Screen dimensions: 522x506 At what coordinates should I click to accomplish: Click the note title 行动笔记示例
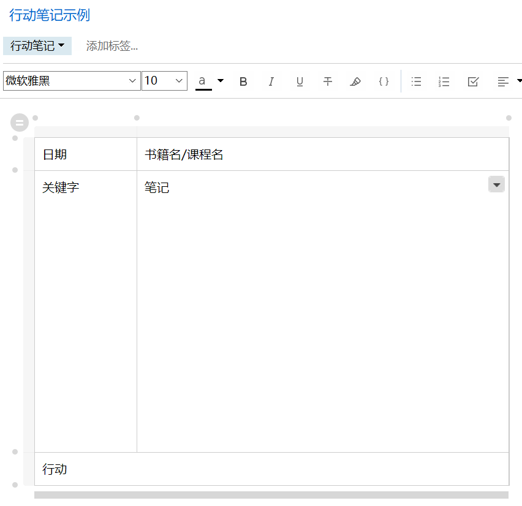pyautogui.click(x=49, y=15)
